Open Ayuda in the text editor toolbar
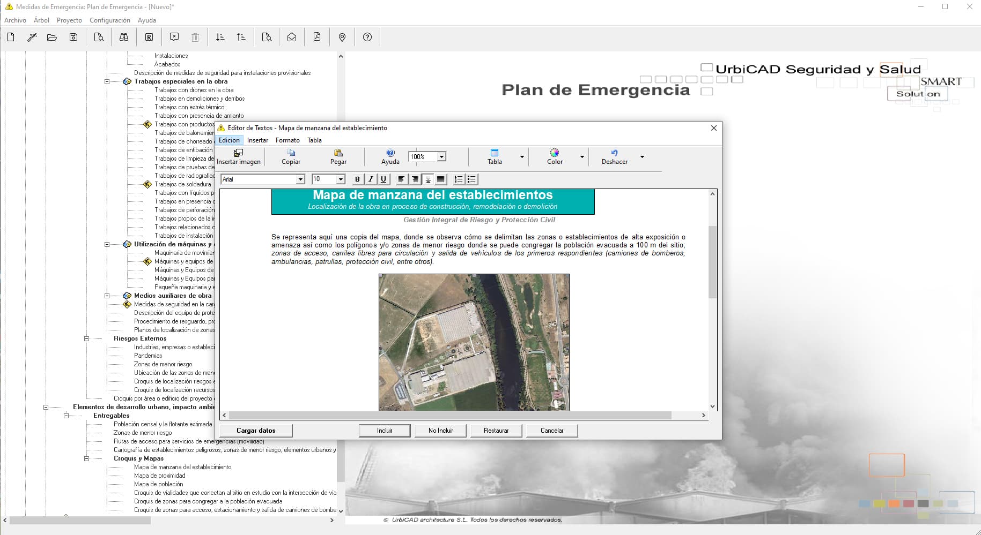The height and width of the screenshot is (535, 981). [x=390, y=157]
